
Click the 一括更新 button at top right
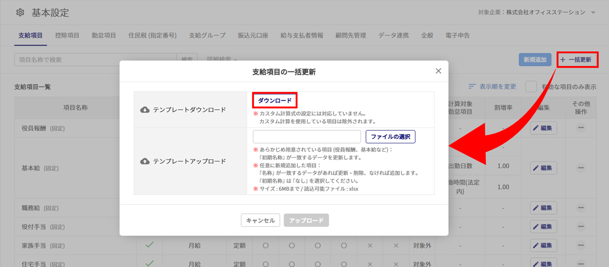[x=577, y=60]
